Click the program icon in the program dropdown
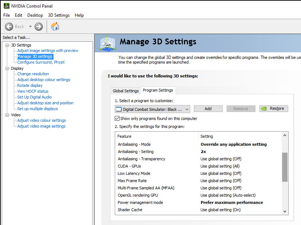The width and height of the screenshot is (301, 225). [119, 109]
